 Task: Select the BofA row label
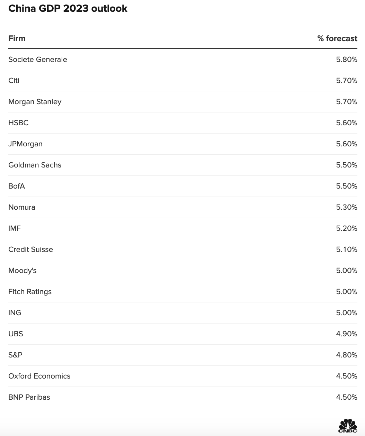(x=17, y=186)
